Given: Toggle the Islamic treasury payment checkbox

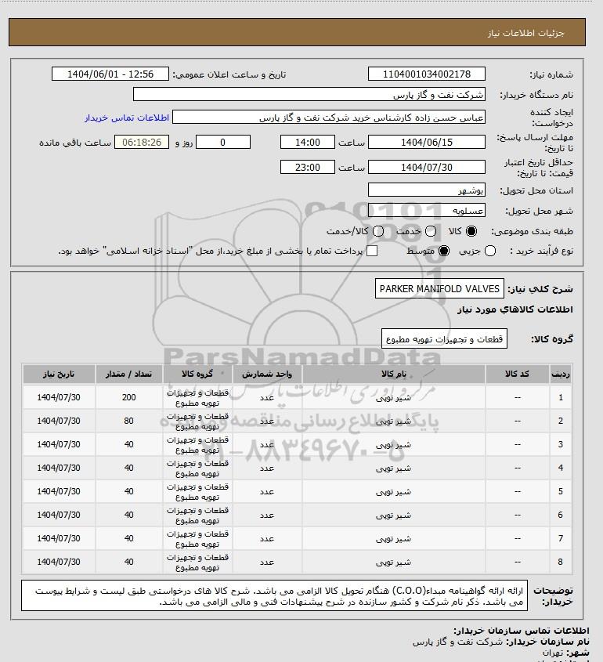Looking at the screenshot, I should point(372,251).
